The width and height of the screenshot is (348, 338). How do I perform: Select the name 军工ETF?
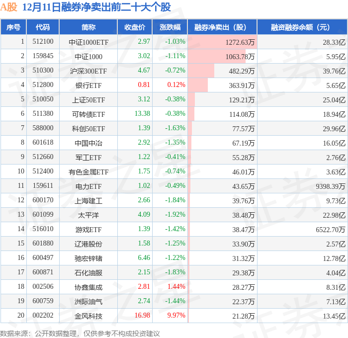coord(88,158)
